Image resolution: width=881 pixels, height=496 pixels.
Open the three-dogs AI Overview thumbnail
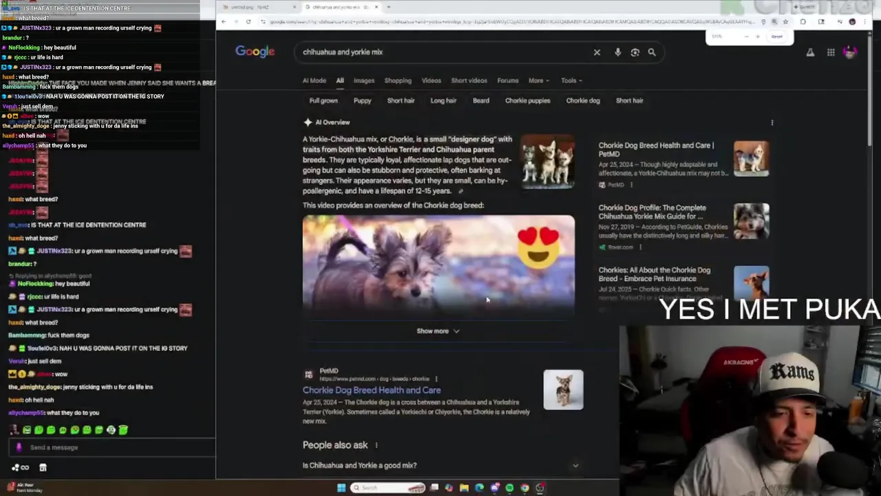tap(548, 162)
